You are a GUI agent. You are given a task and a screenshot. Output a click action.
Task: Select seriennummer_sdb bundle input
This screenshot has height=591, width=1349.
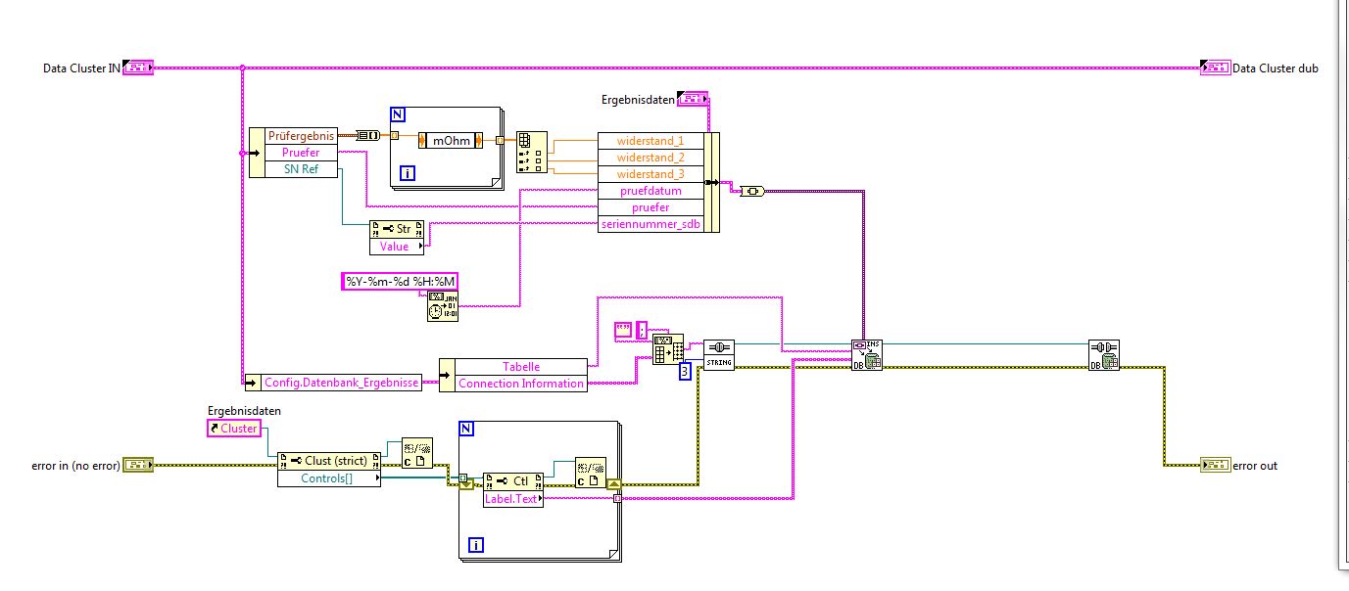(650, 224)
